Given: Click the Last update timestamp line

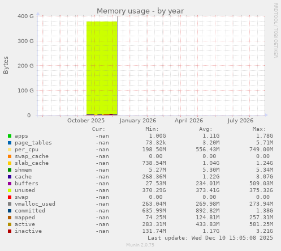Looking at the screenshot, I should [210, 238].
